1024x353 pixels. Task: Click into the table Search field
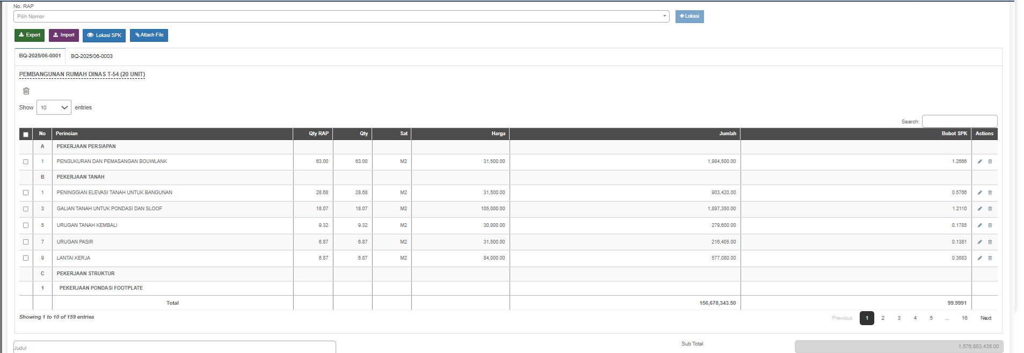959,121
